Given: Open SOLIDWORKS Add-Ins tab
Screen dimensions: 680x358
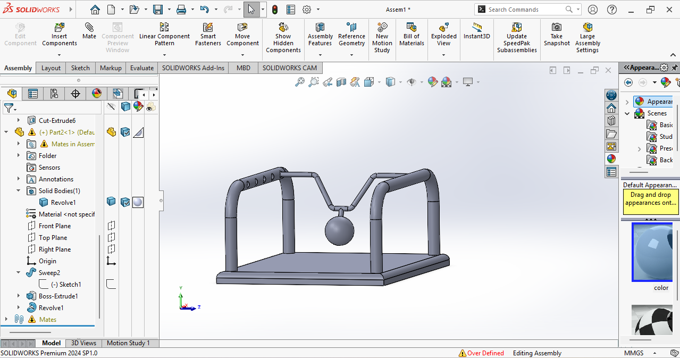Looking at the screenshot, I should pyautogui.click(x=193, y=68).
